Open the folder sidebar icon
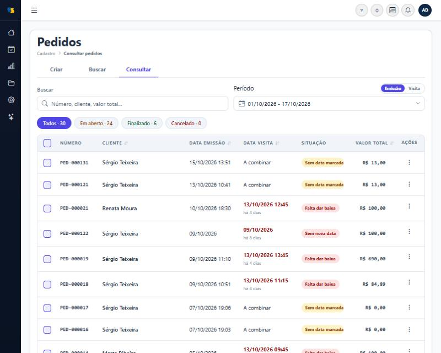Viewport: 441px width, 353px height. click(11, 83)
